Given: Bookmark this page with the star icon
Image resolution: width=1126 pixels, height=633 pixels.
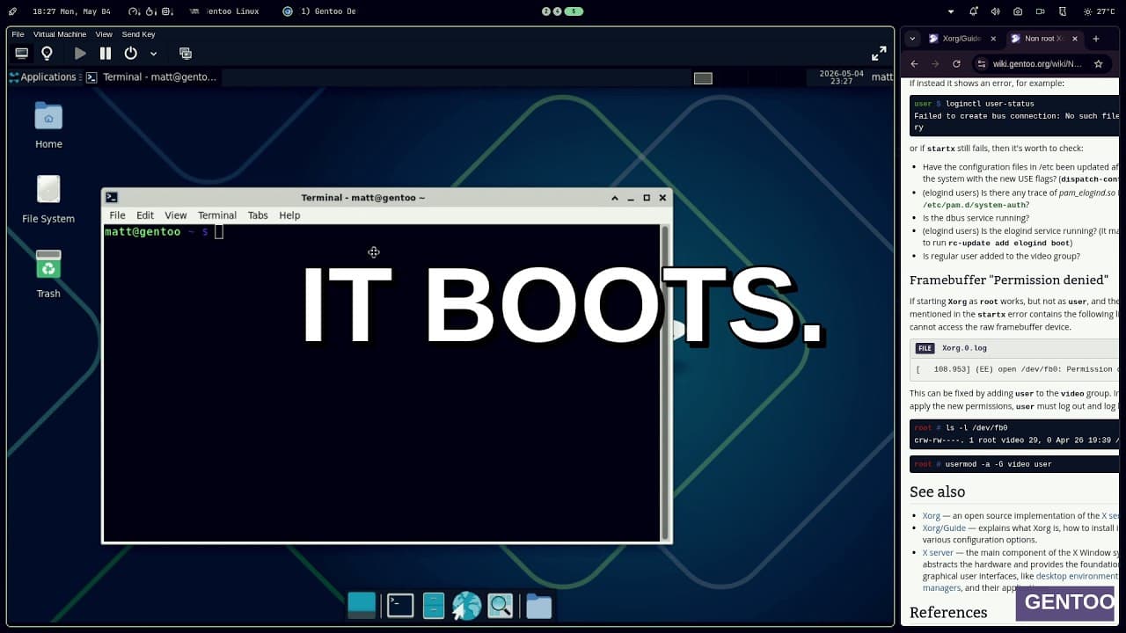Looking at the screenshot, I should 1098,64.
